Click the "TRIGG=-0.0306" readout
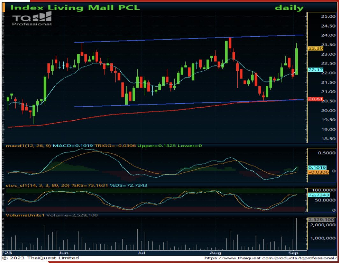Viewport: 339px width, 263px height. (x=115, y=146)
